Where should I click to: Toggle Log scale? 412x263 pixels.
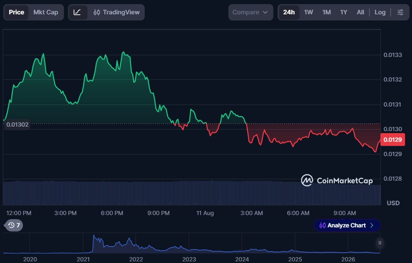click(x=380, y=12)
